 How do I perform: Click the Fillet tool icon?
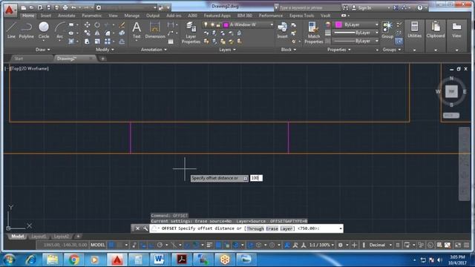(x=107, y=33)
